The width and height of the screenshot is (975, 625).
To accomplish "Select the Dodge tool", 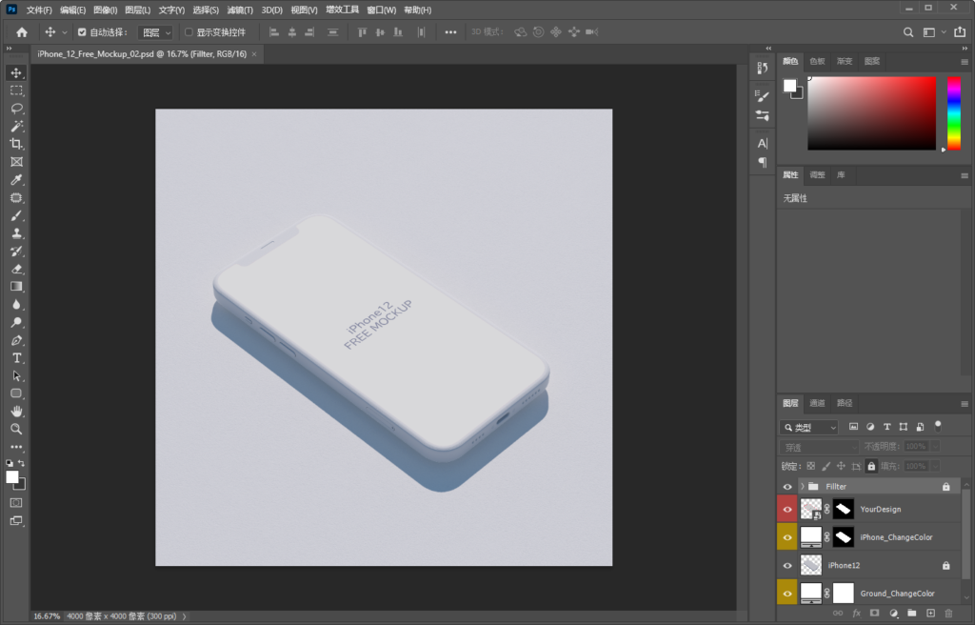I will [x=16, y=322].
